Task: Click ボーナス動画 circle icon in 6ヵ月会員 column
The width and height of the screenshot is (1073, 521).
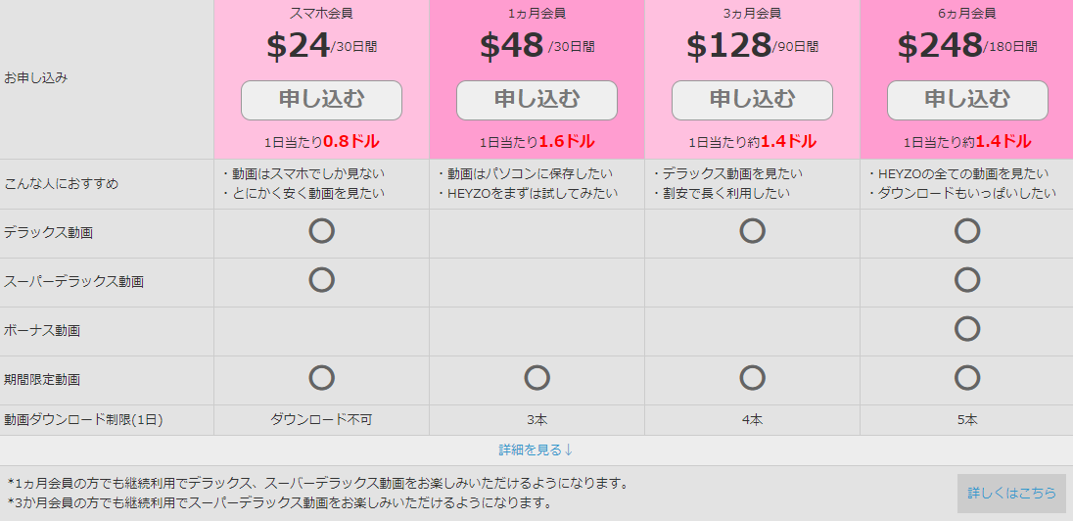Action: pyautogui.click(x=967, y=329)
